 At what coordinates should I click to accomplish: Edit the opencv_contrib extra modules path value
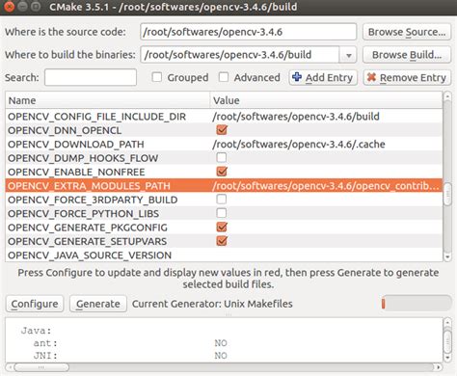tap(326, 186)
